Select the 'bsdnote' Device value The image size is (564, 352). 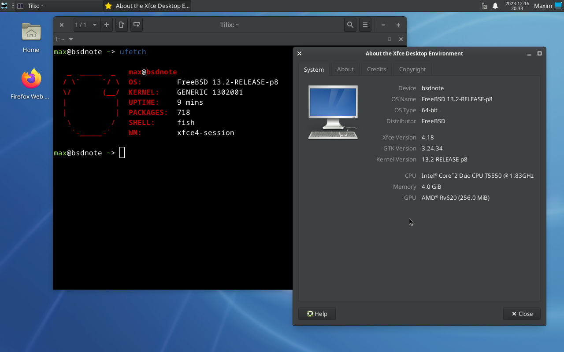433,88
